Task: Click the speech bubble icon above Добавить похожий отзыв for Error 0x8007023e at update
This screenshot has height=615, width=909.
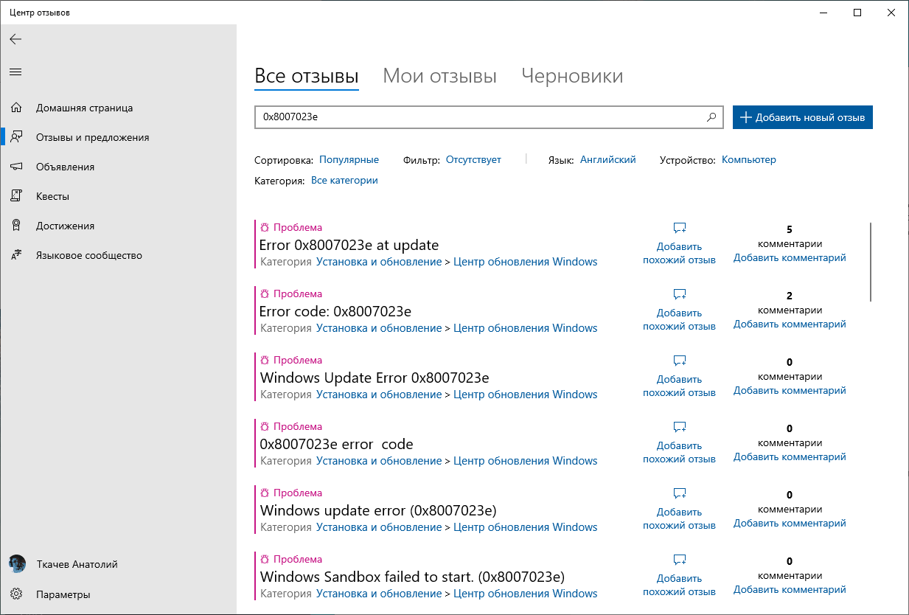Action: click(x=678, y=227)
